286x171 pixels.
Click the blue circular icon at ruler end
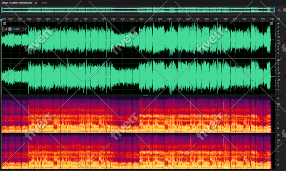click(279, 19)
